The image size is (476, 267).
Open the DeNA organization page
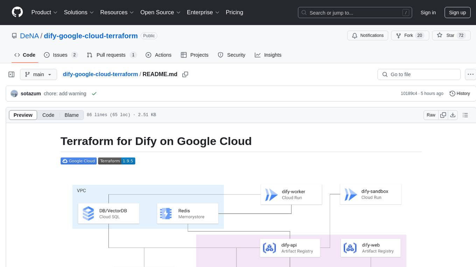click(x=29, y=36)
